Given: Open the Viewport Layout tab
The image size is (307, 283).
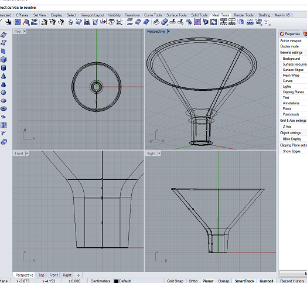Looking at the screenshot, I should coord(93,15).
